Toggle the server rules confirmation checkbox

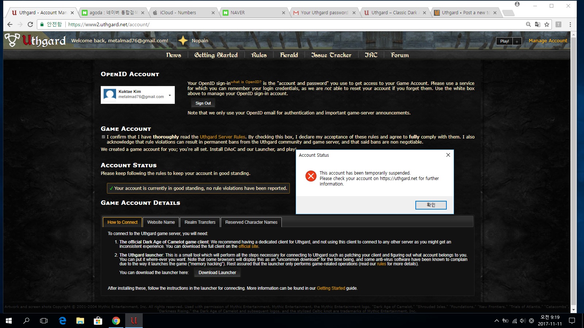[103, 137]
